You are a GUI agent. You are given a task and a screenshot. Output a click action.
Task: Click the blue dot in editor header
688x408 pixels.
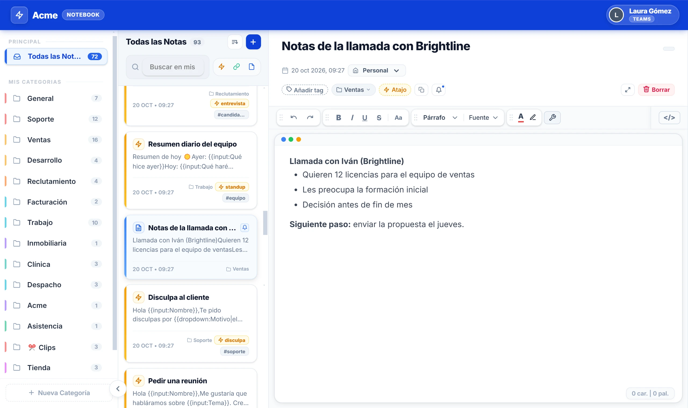[284, 139]
